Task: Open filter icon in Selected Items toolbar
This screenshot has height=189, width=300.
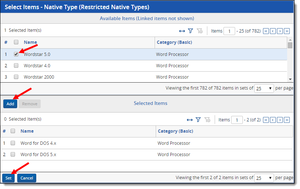Action: (x=198, y=120)
